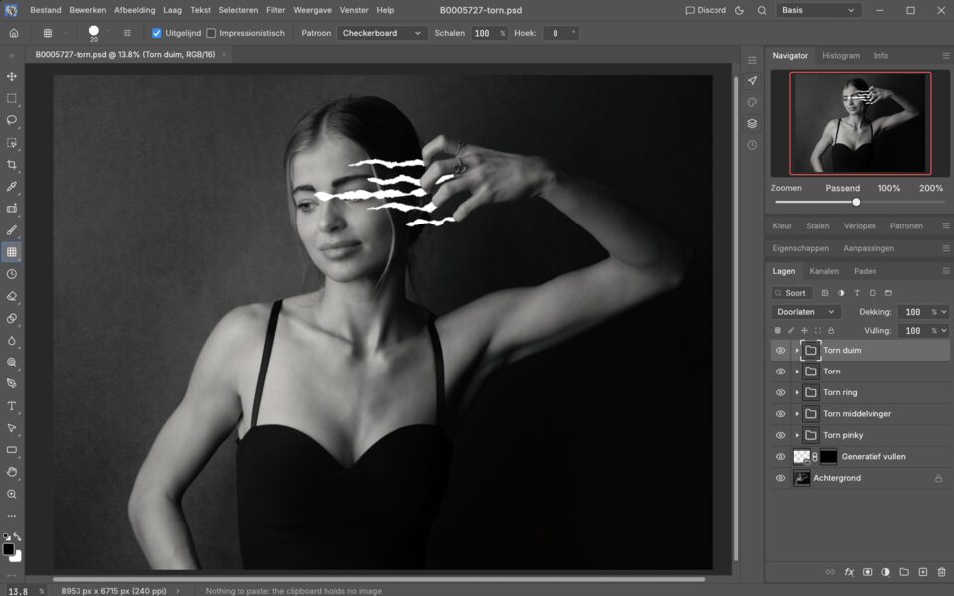Select the Path Selection tool
This screenshot has width=954, height=596.
coord(12,428)
